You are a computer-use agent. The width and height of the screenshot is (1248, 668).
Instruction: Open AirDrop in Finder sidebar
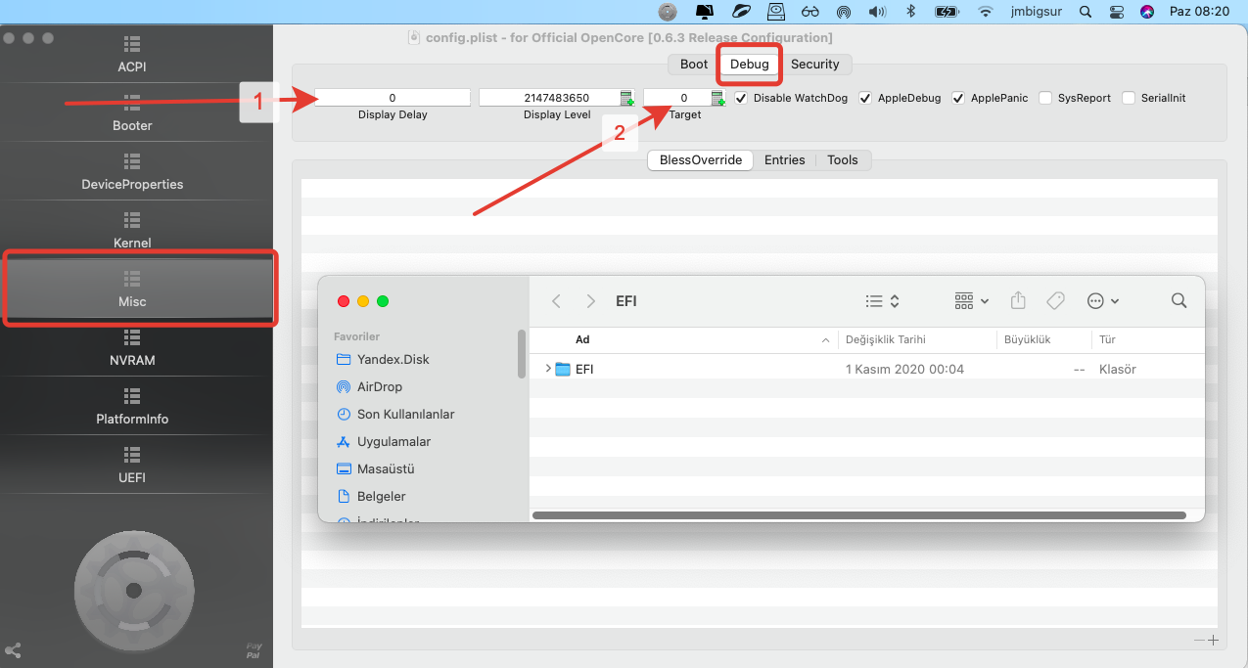[x=379, y=386]
